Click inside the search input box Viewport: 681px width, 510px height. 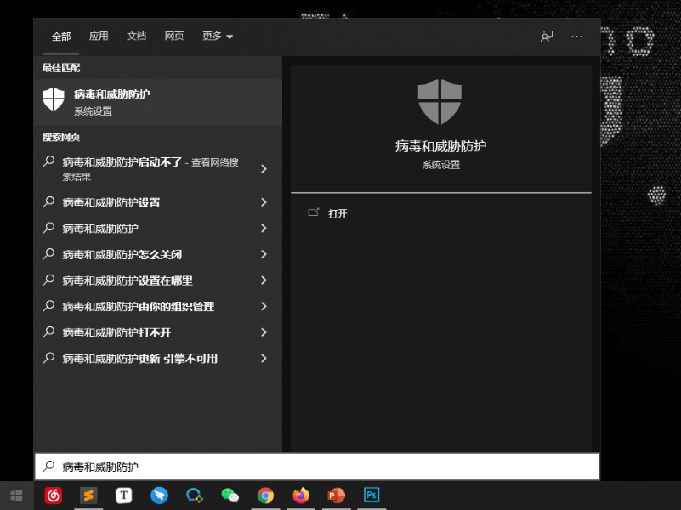pyautogui.click(x=316, y=466)
